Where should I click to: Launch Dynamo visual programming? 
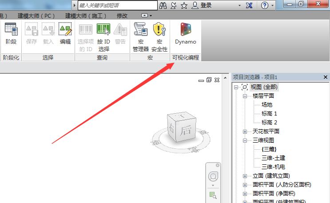185,34
